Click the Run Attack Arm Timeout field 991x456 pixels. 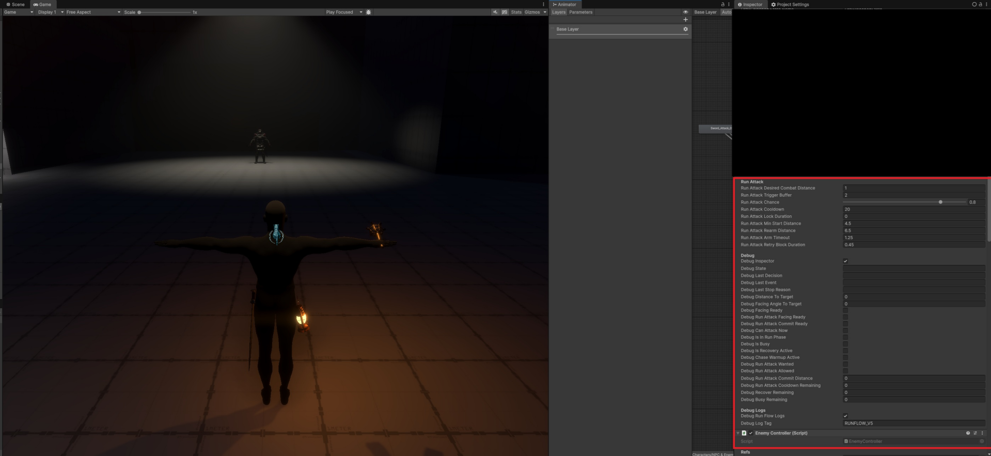pos(914,238)
